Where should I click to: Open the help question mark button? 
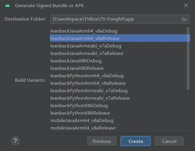15,141
